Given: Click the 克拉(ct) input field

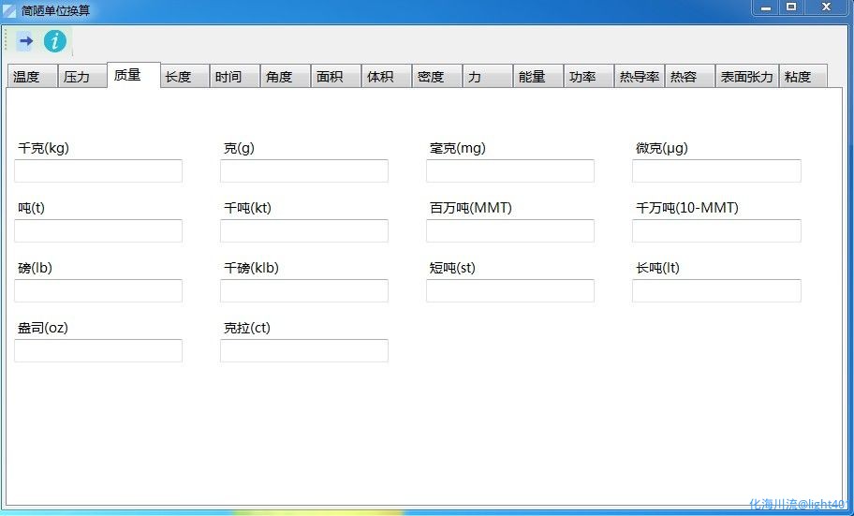Looking at the screenshot, I should [304, 351].
